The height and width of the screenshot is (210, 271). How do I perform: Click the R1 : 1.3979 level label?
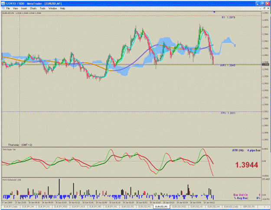click(x=229, y=17)
